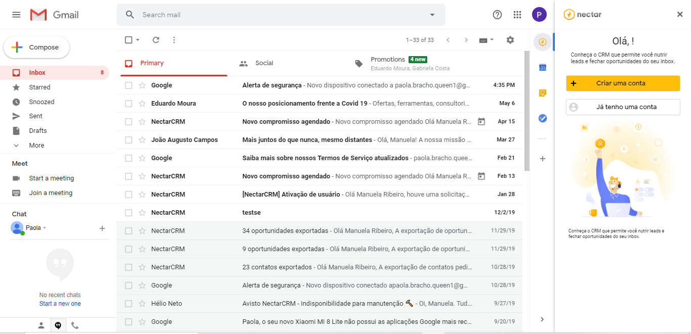Open '9 oportunidades exportadas' email

(319, 249)
